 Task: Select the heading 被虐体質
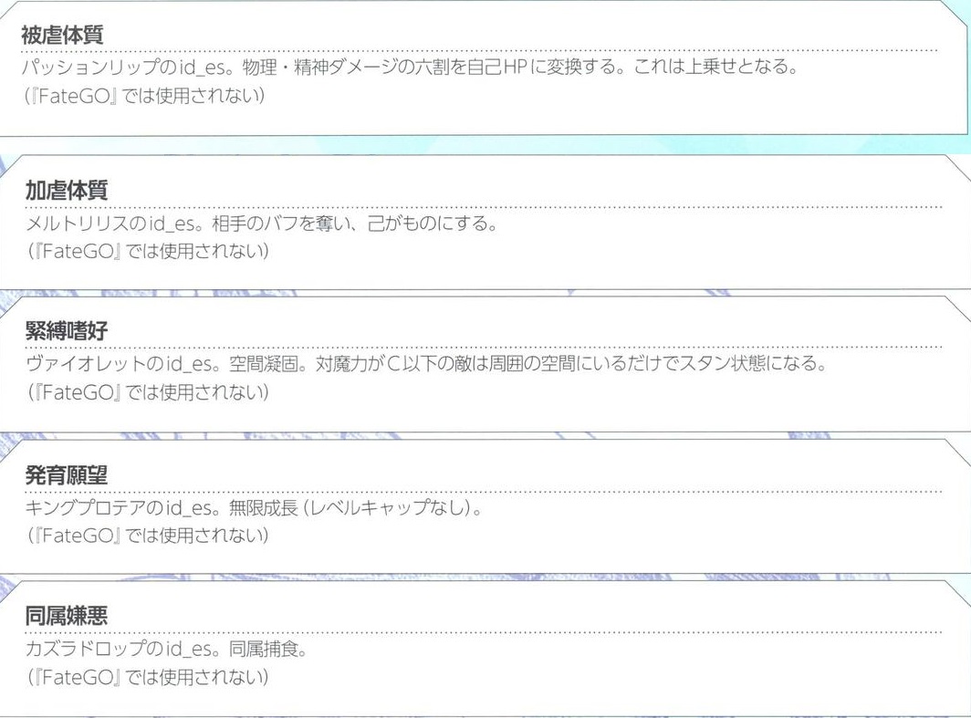(62, 35)
